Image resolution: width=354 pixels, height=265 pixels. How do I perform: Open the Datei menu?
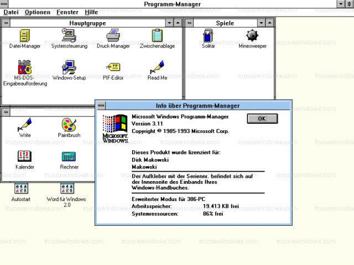11,12
